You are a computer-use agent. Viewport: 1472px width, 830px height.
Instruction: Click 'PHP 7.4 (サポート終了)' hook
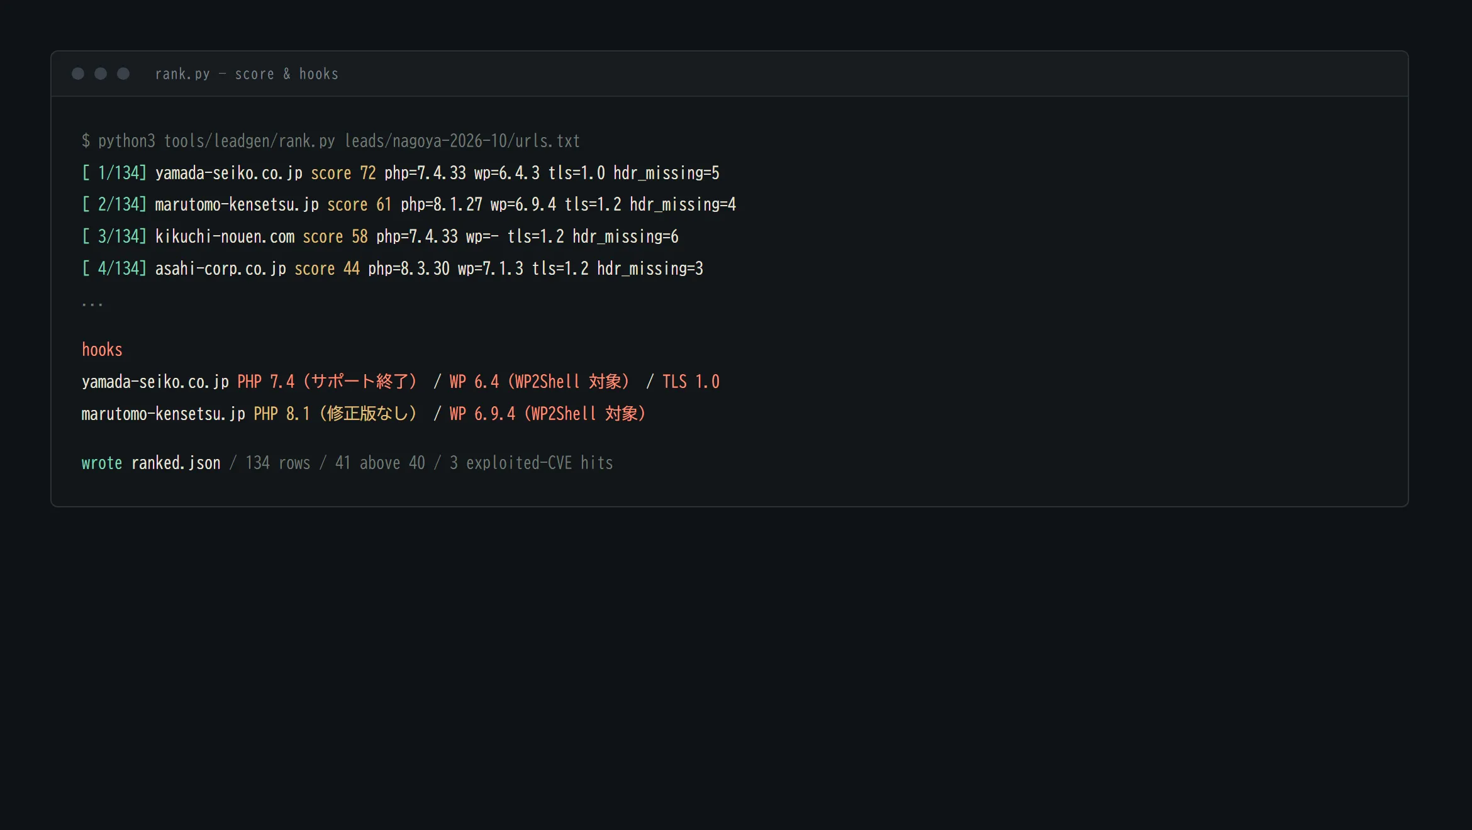pyautogui.click(x=327, y=382)
